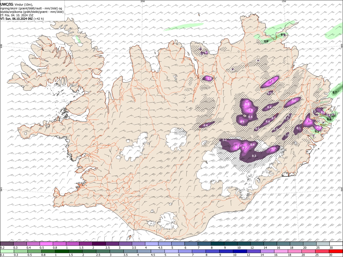Click the light pink 16 swatch in lower legend row
This screenshot has height=257, width=343.
tap(281, 251)
